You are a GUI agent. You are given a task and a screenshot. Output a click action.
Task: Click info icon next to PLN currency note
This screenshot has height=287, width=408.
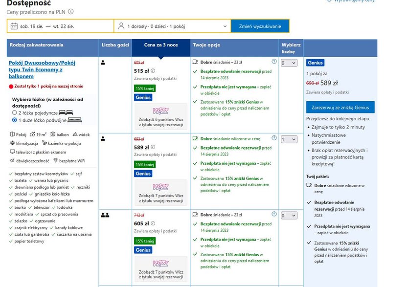coord(71,11)
